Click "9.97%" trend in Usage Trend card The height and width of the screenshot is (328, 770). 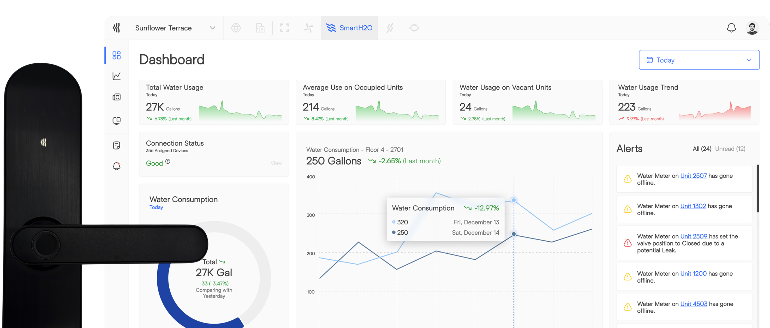coord(632,119)
